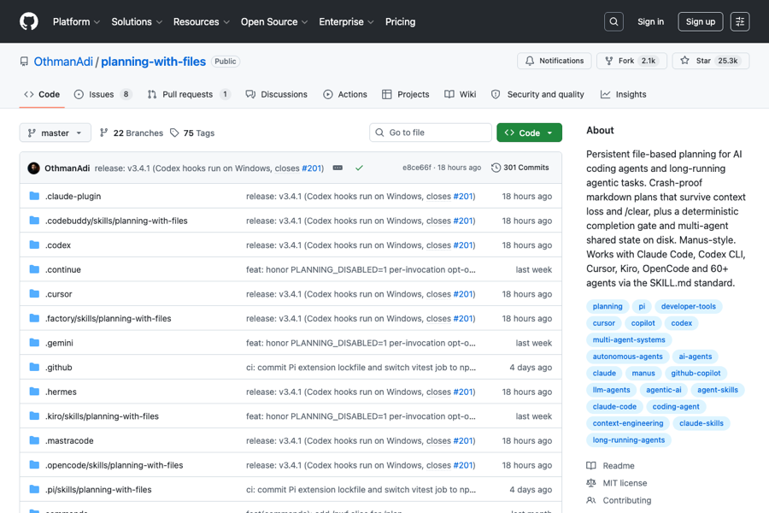This screenshot has width=769, height=513.
Task: Click the folder icon for .mastracode
Action: point(34,440)
